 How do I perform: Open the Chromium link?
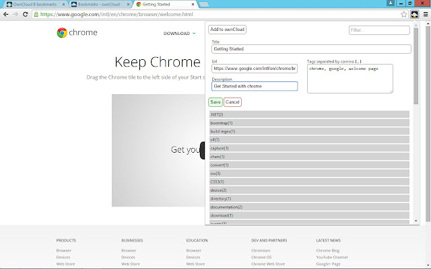[261, 251]
